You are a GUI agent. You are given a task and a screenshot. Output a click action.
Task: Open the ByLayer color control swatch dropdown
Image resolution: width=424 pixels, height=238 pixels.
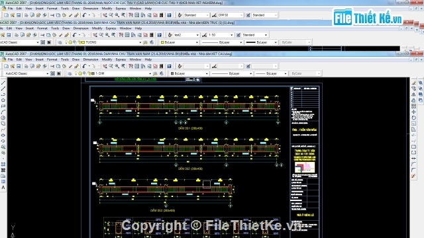pos(189,73)
